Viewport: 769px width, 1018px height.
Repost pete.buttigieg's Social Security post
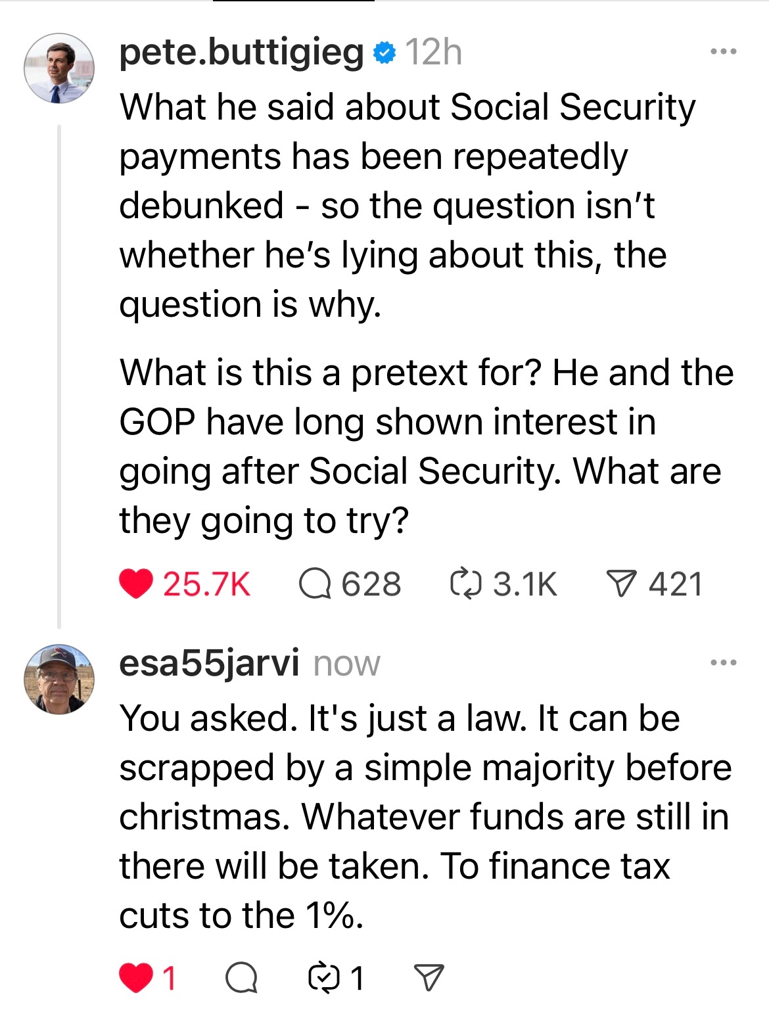(x=466, y=584)
